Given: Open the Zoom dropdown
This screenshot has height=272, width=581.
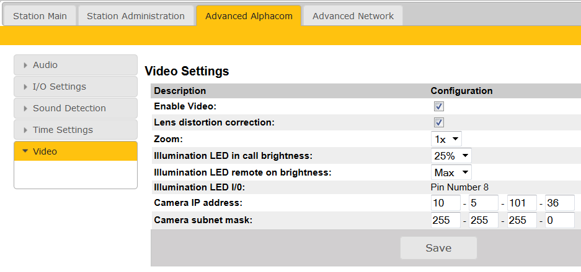Looking at the screenshot, I should click(x=446, y=139).
